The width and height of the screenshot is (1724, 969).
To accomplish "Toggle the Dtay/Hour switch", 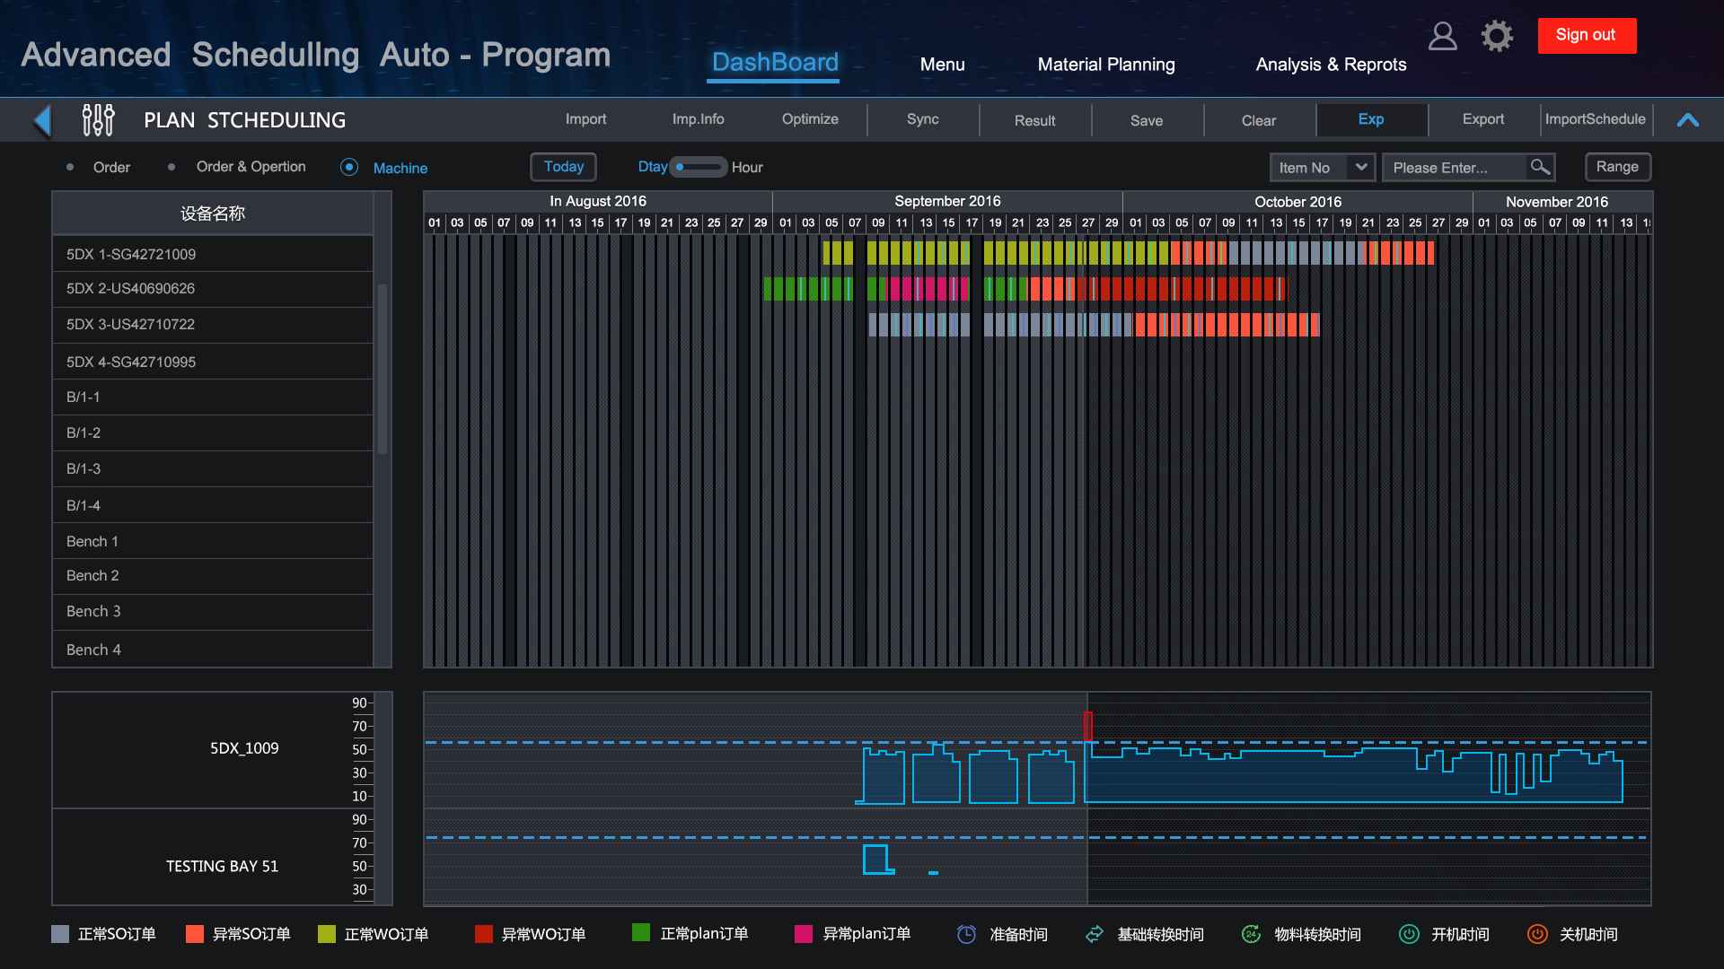I will click(x=699, y=167).
